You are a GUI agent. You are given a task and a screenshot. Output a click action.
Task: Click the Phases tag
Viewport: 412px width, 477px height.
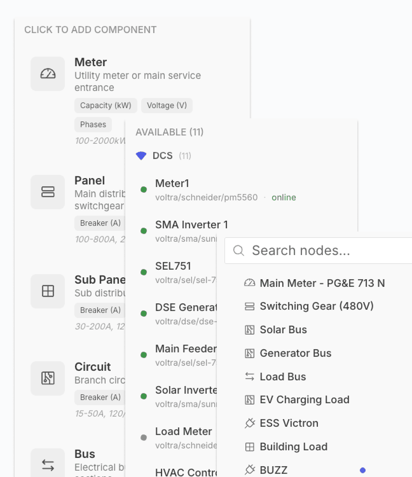pyautogui.click(x=93, y=125)
